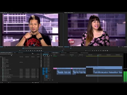Toggle lock on the topmost video track

(45, 57)
